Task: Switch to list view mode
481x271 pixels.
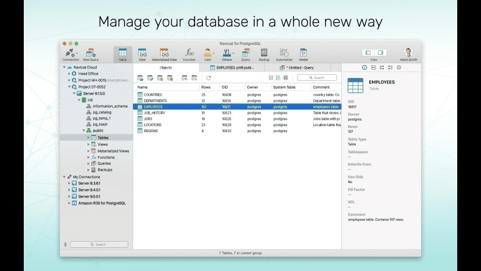Action: coord(278,77)
